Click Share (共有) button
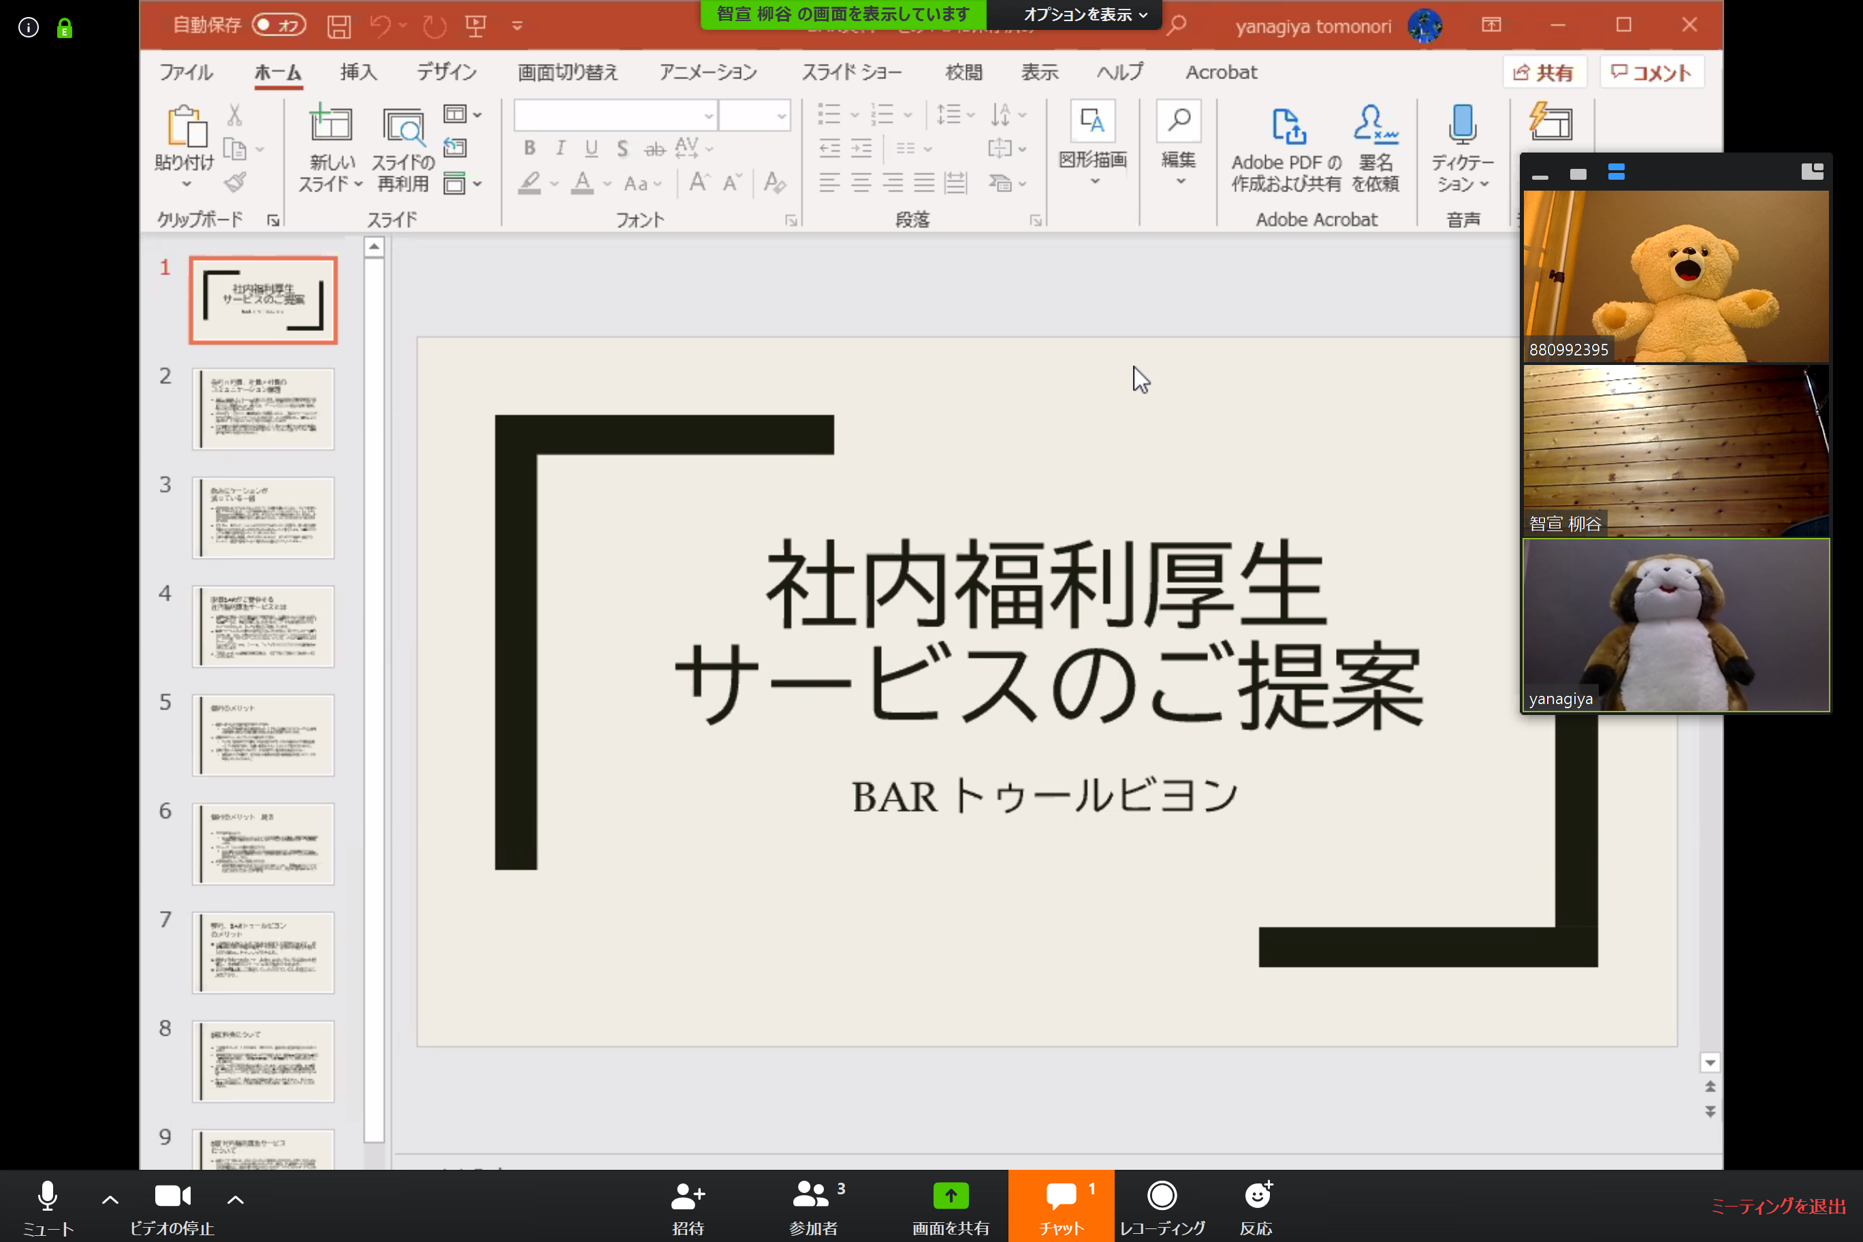The height and width of the screenshot is (1242, 1863). point(1544,73)
